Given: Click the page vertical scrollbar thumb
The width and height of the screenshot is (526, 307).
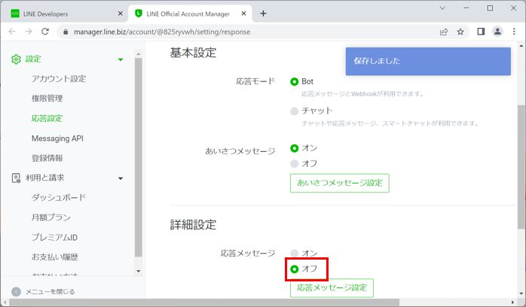Looking at the screenshot, I should [x=521, y=167].
